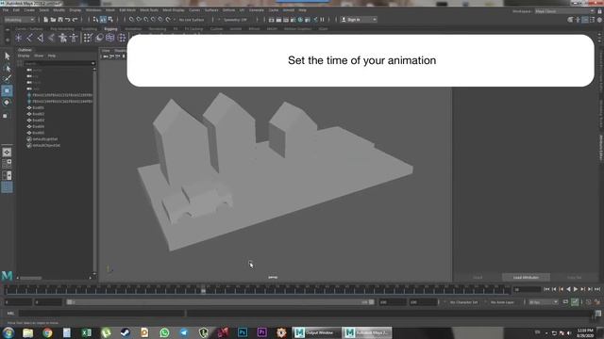
Task: Switch to the Animation shelf tab
Action: click(x=133, y=29)
